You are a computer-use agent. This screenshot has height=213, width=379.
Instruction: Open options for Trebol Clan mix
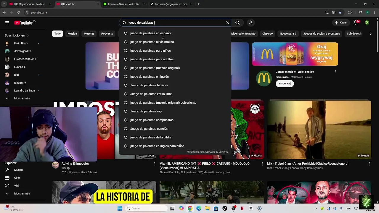point(370,164)
